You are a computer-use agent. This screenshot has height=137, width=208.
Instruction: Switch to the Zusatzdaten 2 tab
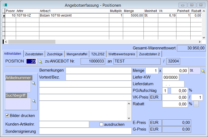(149, 54)
